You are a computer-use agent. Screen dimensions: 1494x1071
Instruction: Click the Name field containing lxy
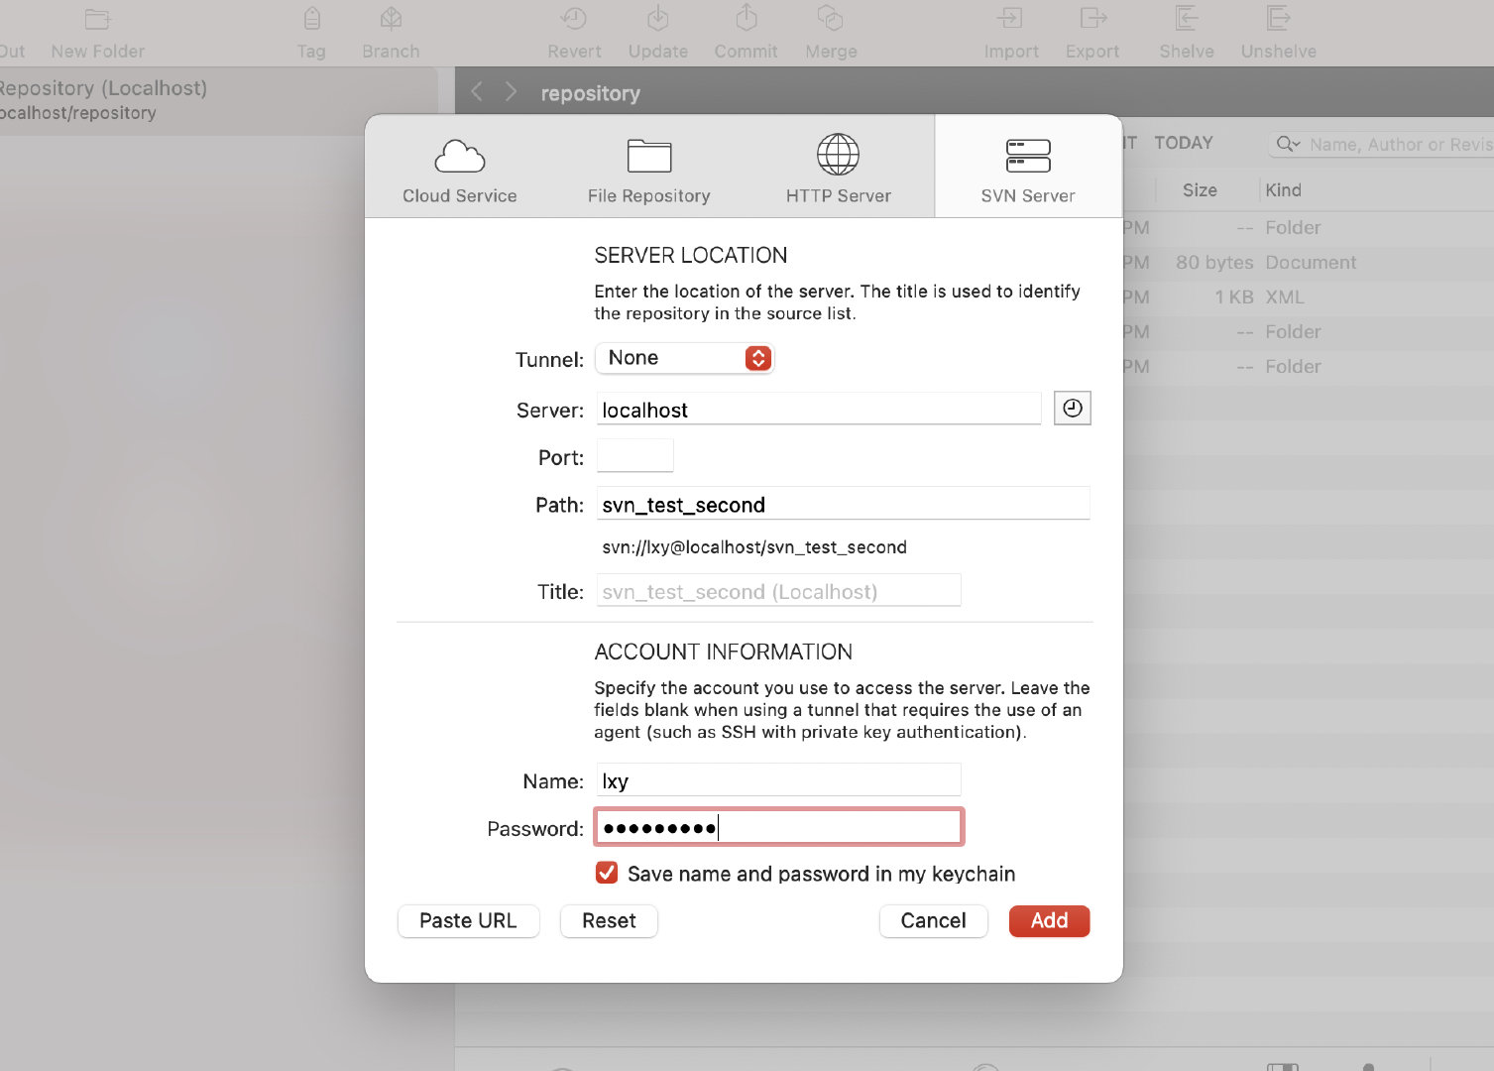point(778,780)
